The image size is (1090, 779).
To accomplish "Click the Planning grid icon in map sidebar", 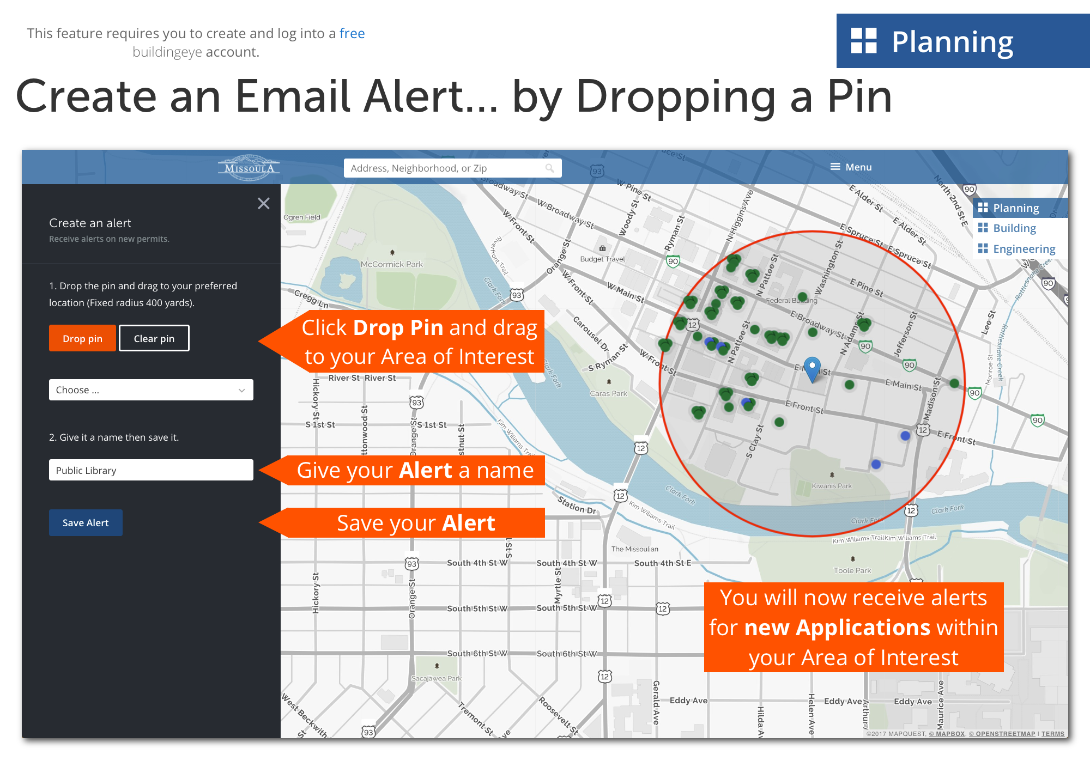I will [983, 208].
